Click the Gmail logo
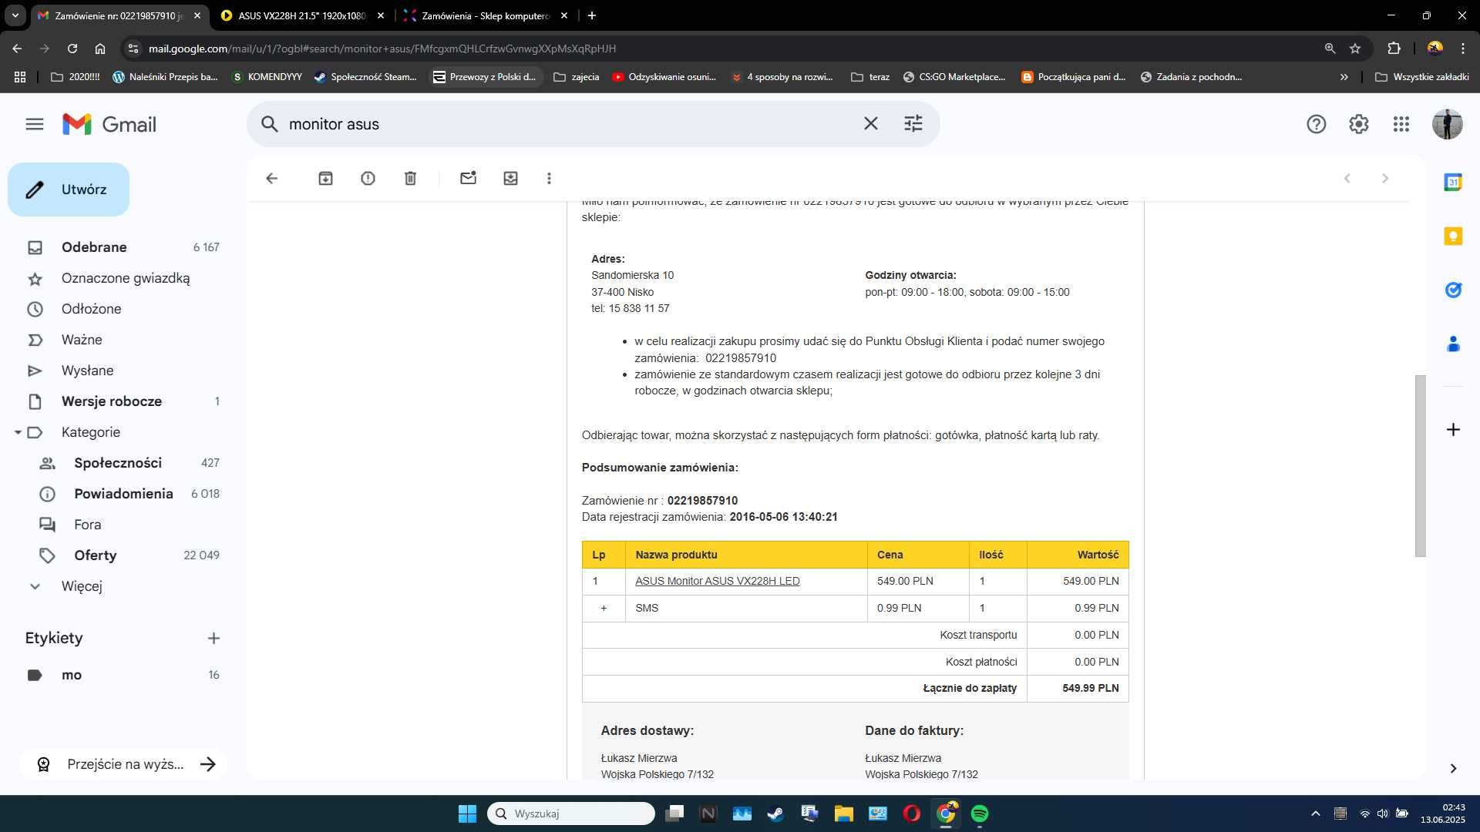Image resolution: width=1480 pixels, height=832 pixels. pos(109,124)
